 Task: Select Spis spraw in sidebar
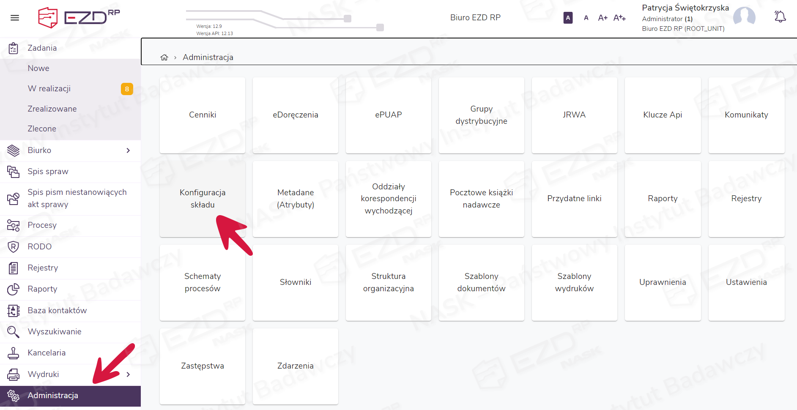pyautogui.click(x=48, y=172)
